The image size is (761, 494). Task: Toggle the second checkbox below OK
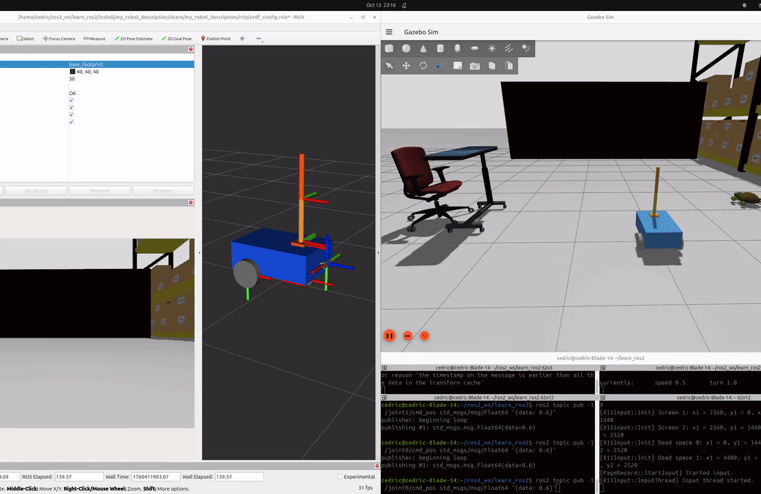click(x=71, y=108)
